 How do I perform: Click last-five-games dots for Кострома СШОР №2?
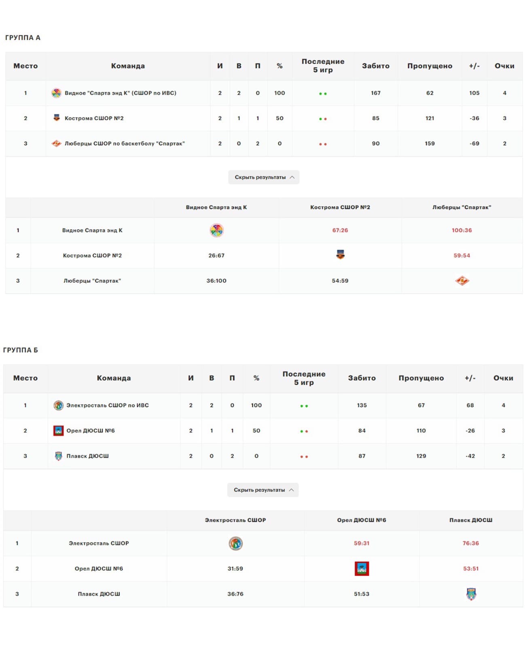point(323,119)
